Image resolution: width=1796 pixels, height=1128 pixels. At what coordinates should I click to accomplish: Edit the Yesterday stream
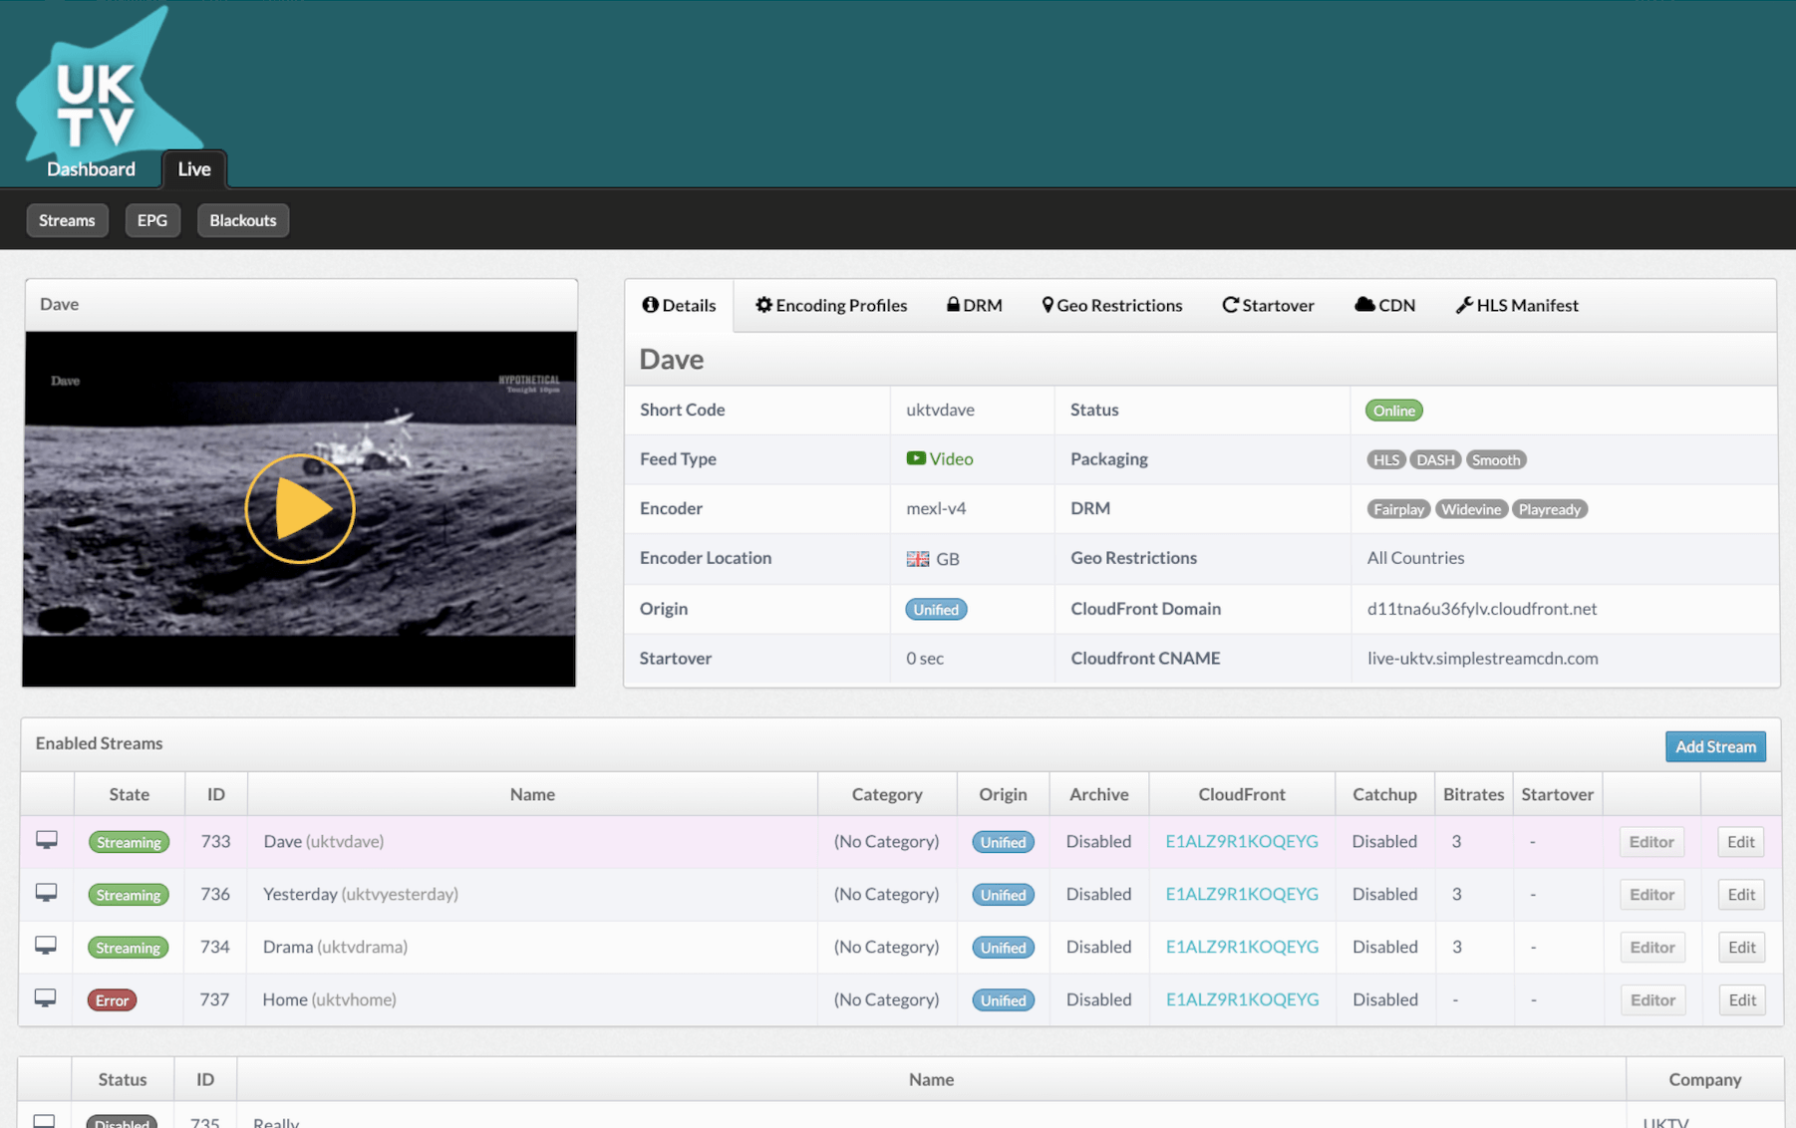(1741, 895)
